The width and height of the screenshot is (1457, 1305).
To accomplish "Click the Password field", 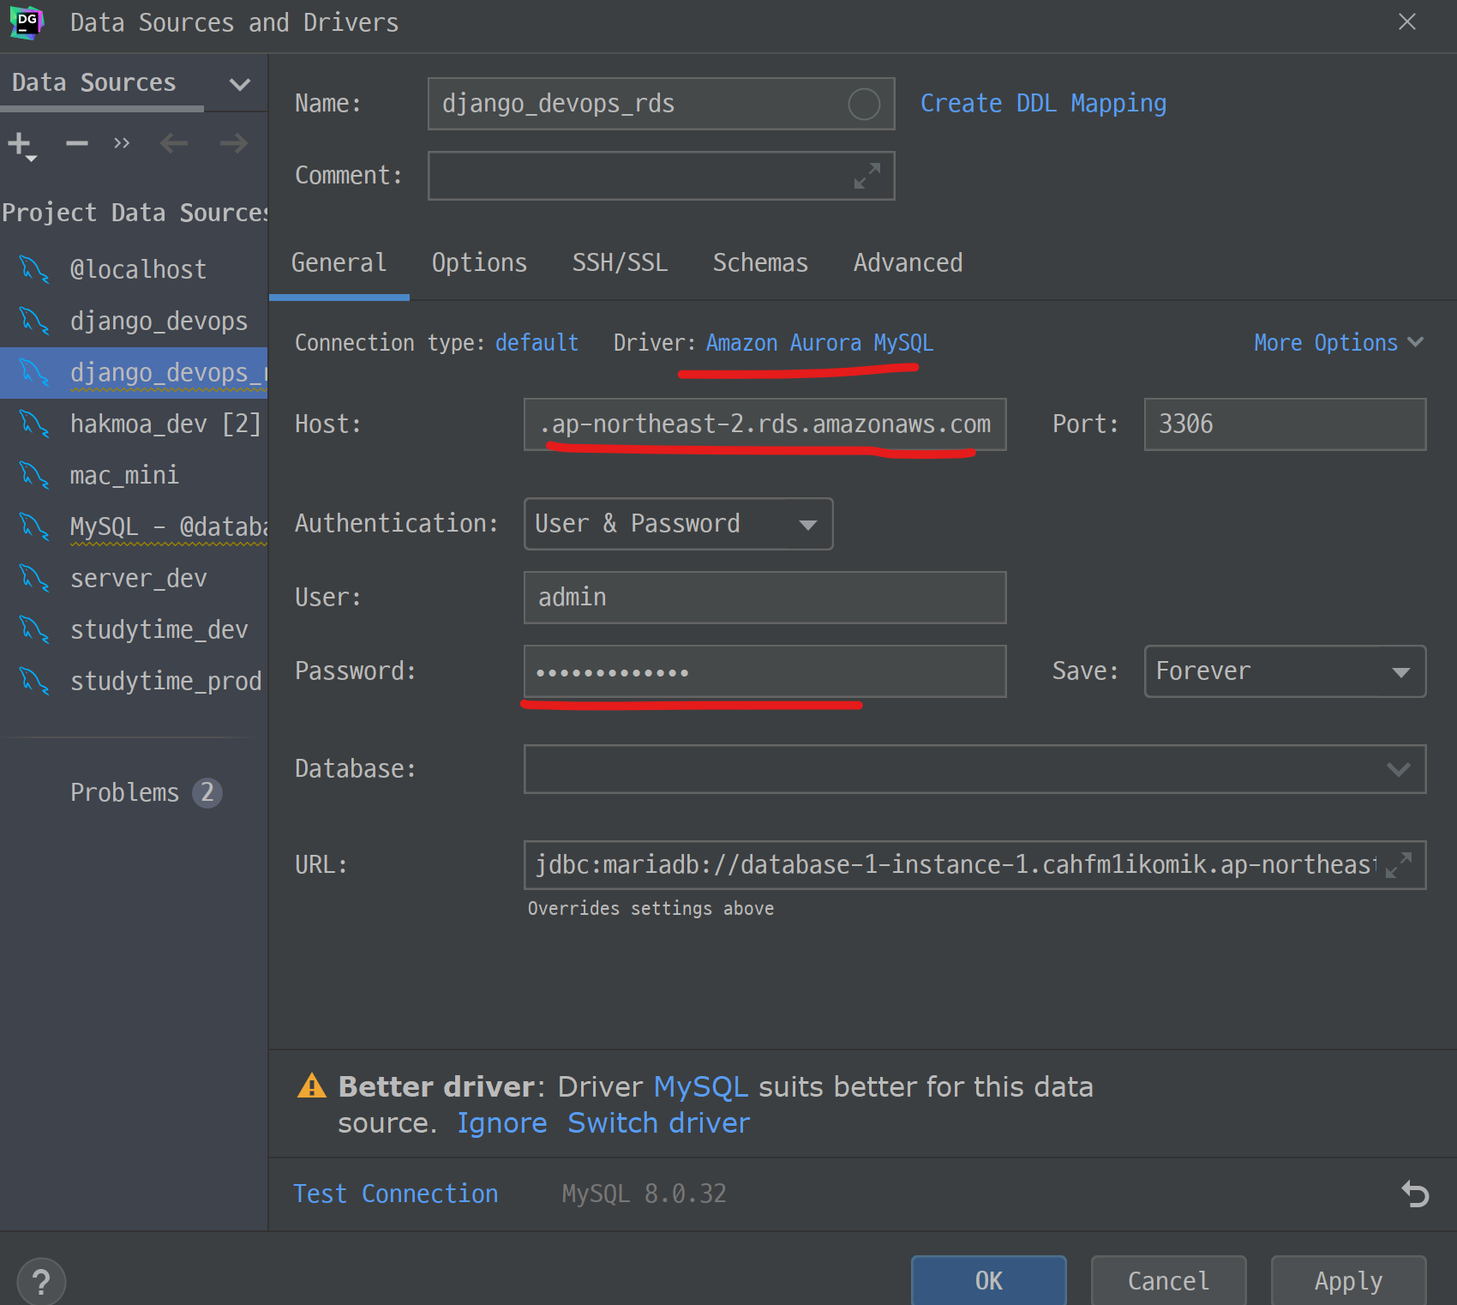I will point(764,671).
